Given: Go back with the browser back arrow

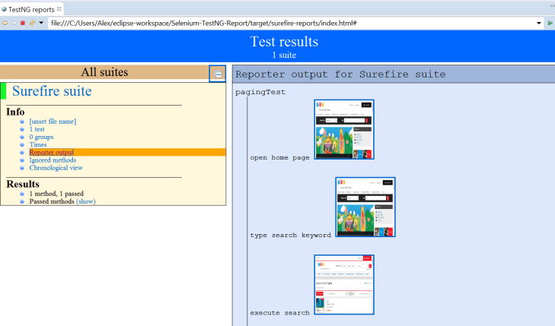Looking at the screenshot, I should pos(5,23).
